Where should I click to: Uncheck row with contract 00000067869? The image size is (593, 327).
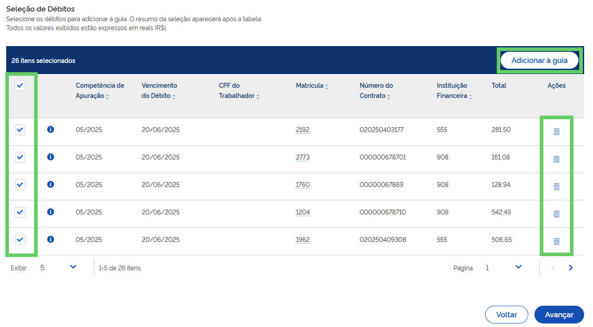click(20, 185)
